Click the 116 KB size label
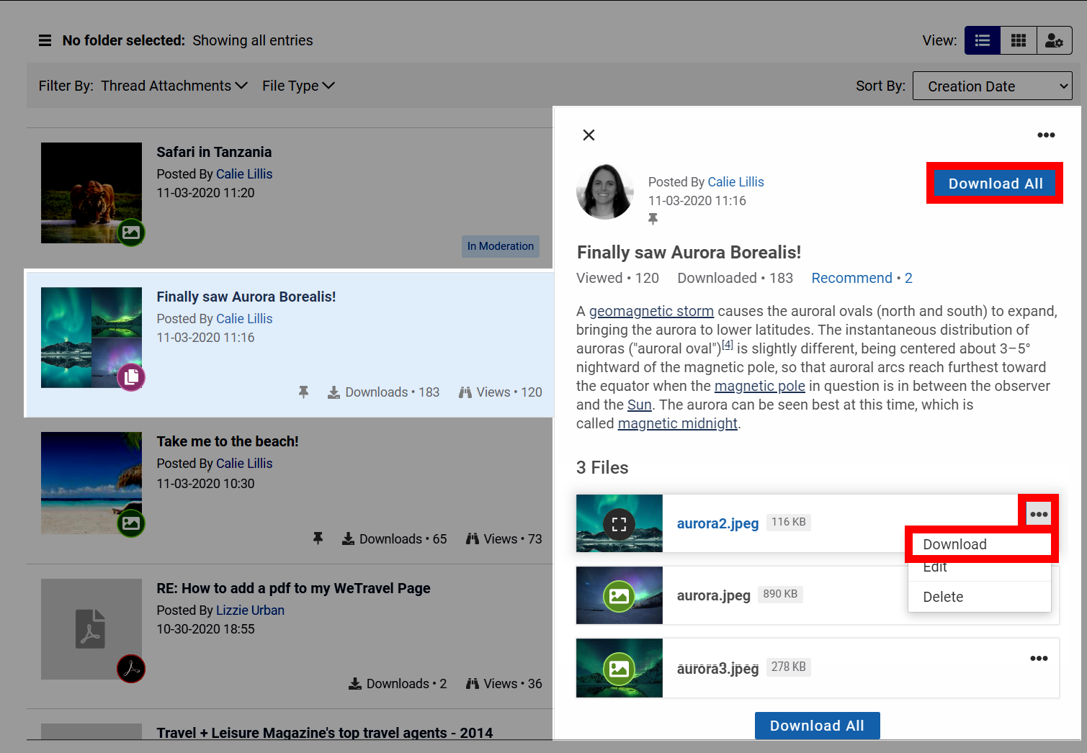1087x753 pixels. click(789, 522)
